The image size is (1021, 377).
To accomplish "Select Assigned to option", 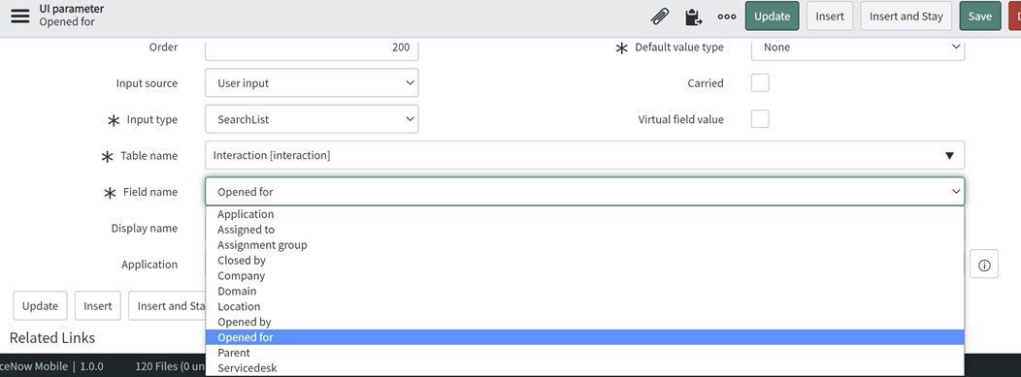I will pyautogui.click(x=584, y=230).
